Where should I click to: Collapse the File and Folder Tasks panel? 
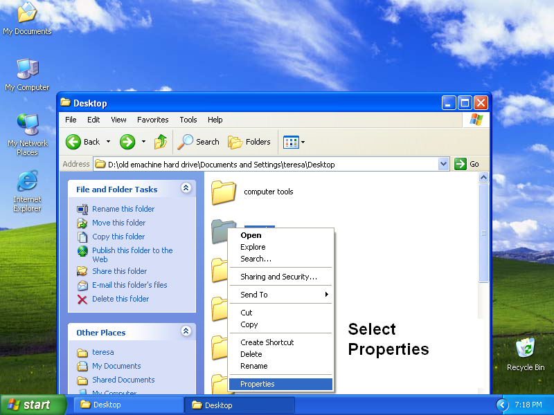click(186, 189)
